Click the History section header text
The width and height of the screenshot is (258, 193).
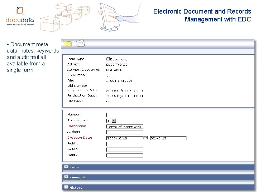76,187
